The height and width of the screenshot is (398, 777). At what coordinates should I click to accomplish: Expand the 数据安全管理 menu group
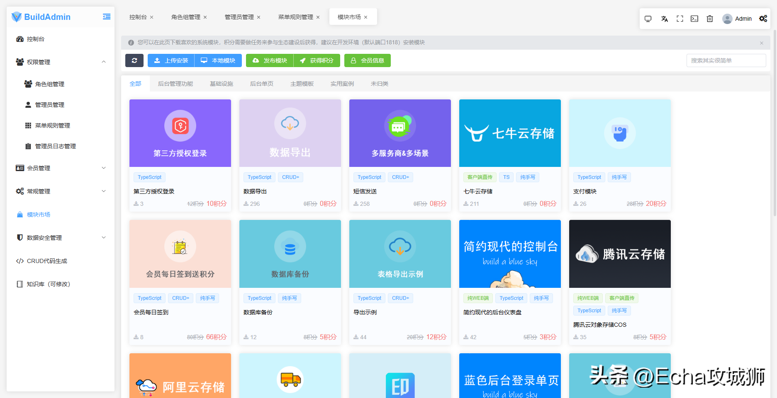61,238
